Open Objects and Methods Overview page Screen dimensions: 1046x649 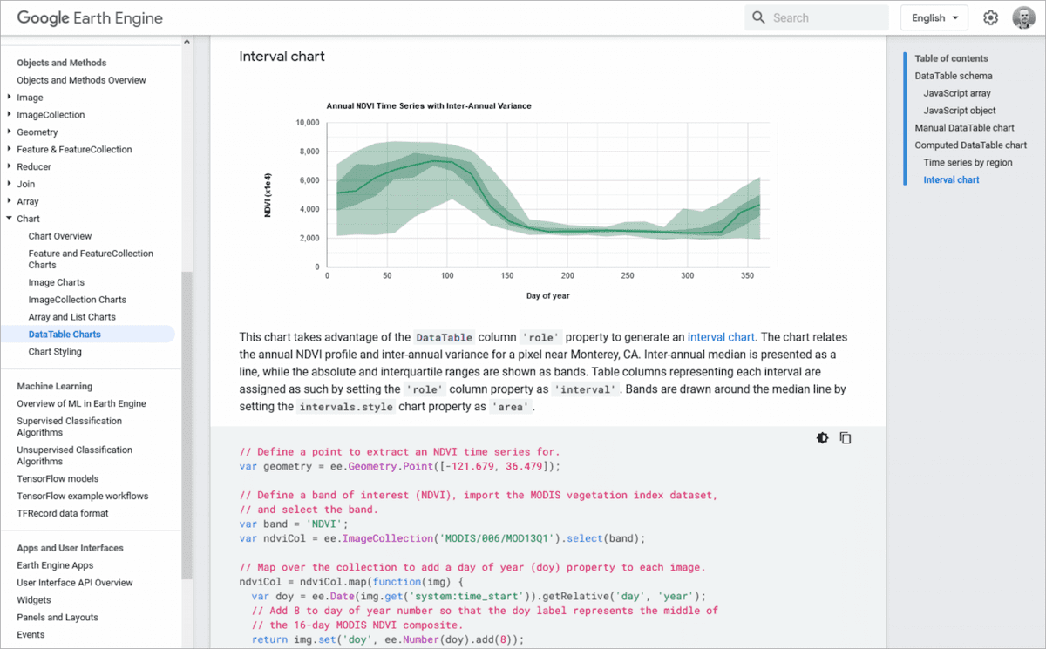81,80
